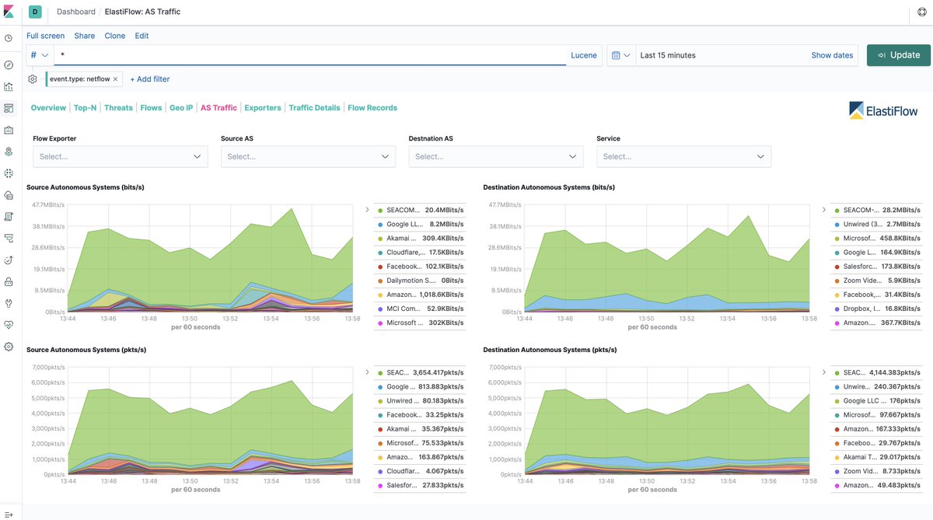Collapse legend of Source Autonomous Systems bits chart
Image resolution: width=933 pixels, height=520 pixels.
pos(367,209)
